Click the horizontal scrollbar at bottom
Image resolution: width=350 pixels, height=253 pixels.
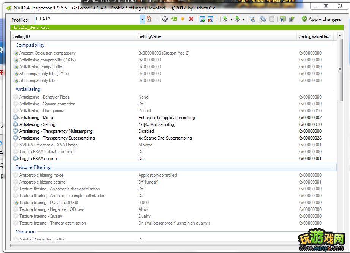pos(155,245)
